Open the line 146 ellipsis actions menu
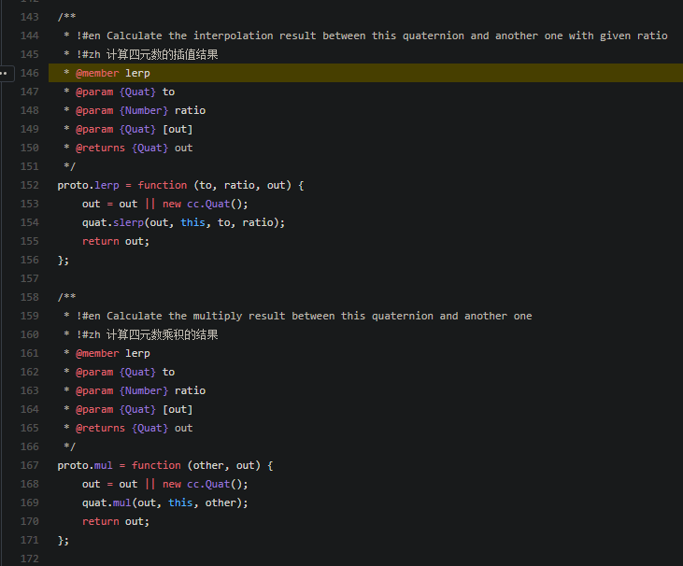 pos(5,73)
